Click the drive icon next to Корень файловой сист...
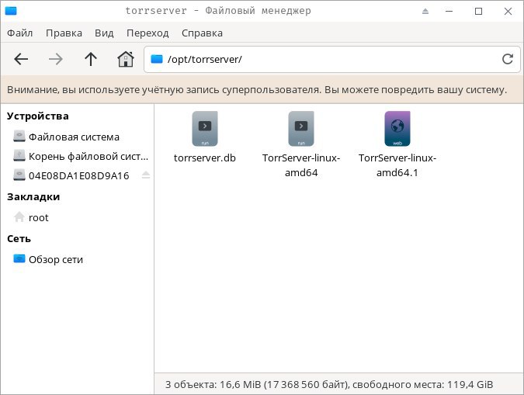 pyautogui.click(x=19, y=156)
